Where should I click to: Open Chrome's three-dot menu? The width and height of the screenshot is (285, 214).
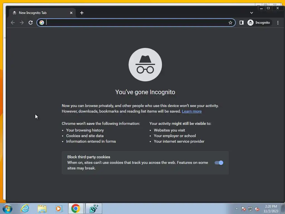tap(278, 23)
